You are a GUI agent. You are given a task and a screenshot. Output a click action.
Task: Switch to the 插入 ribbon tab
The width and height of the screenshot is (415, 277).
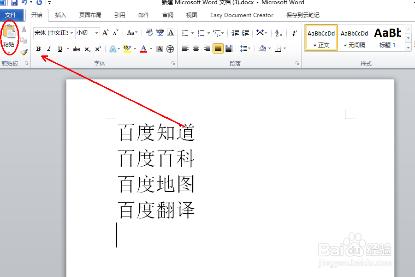[x=60, y=15]
